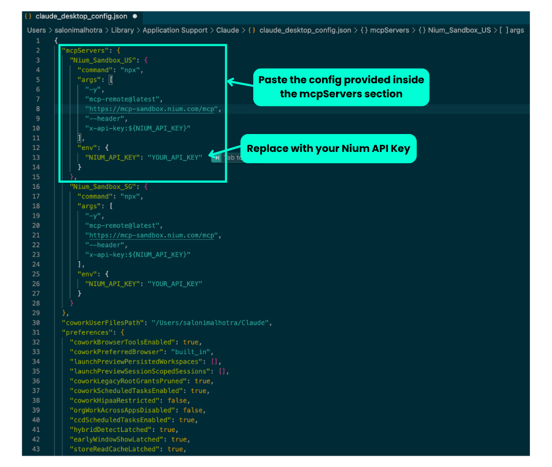Click the "Nium_Sandbox_US" key on line 3
Viewport: 552px width, 467px height.
[x=103, y=60]
